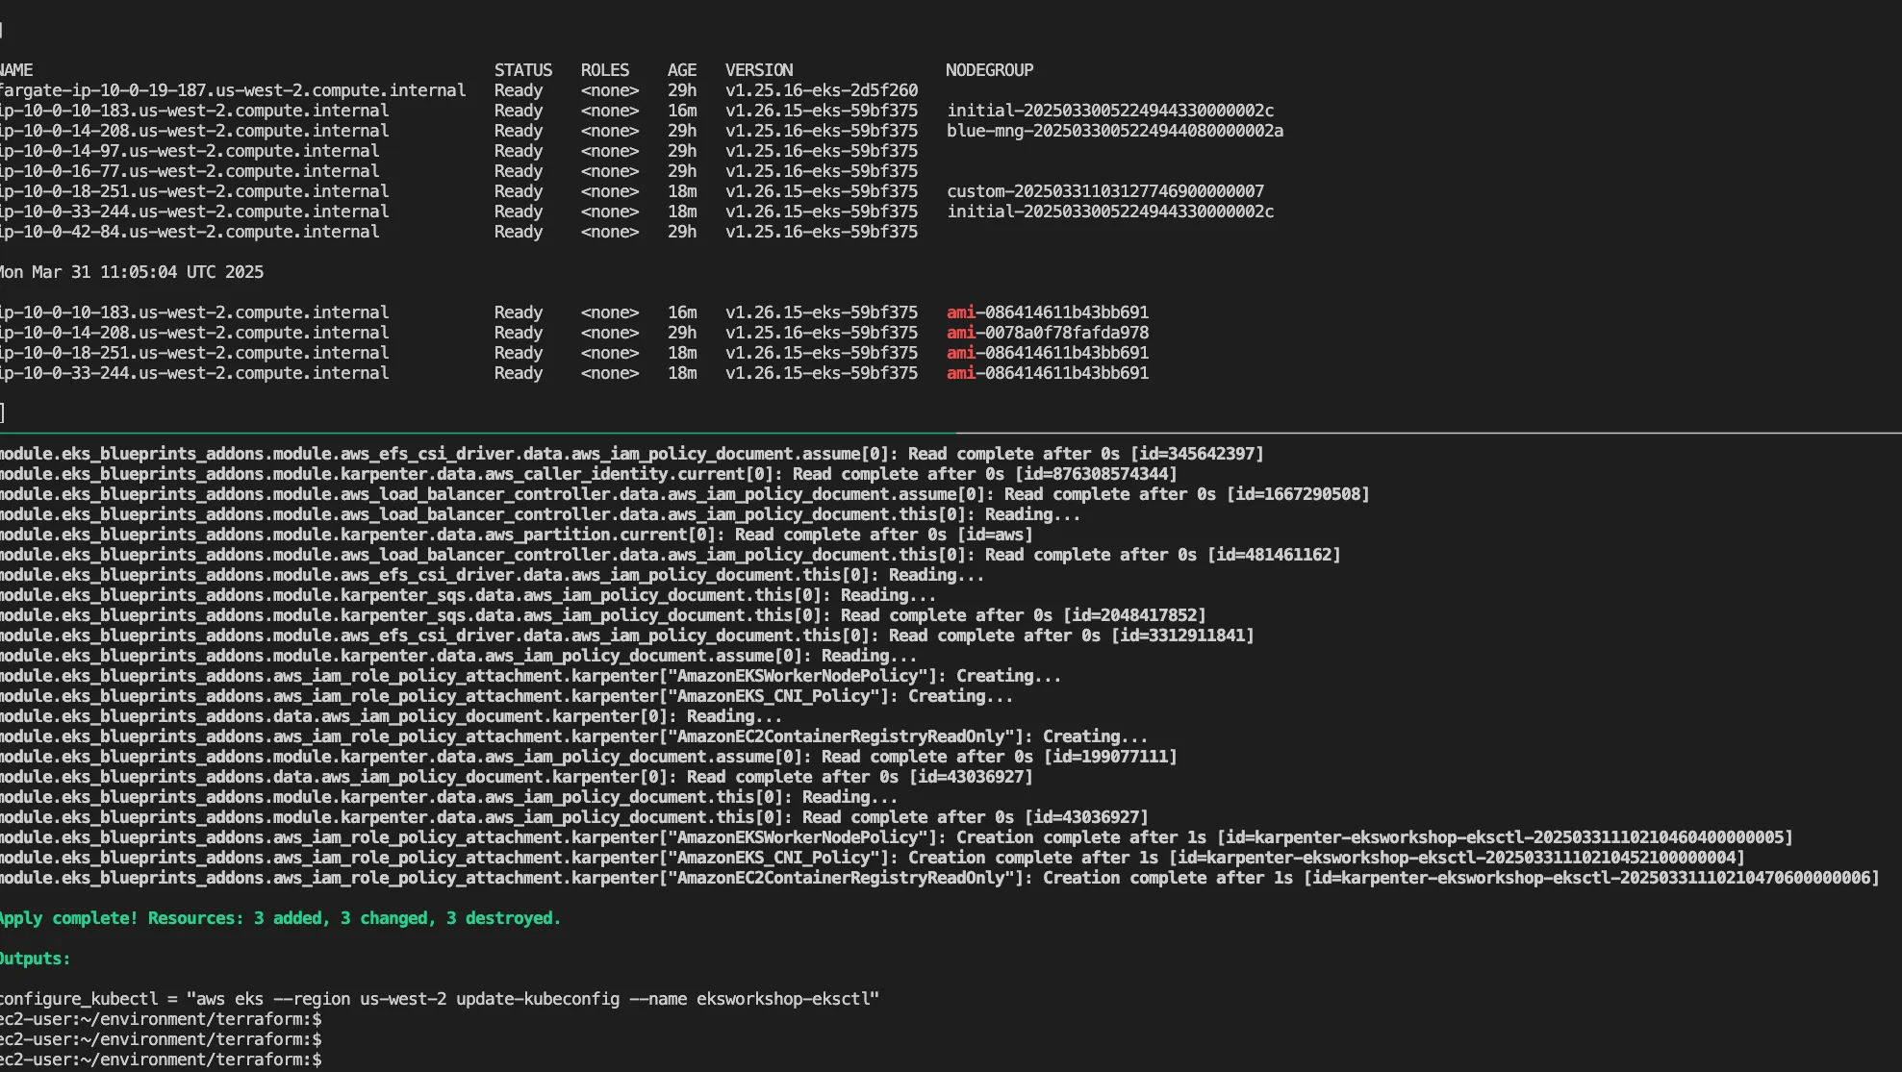Click the AMI id for node ip-10-0-10-183
Image resolution: width=1902 pixels, height=1072 pixels.
(1047, 312)
